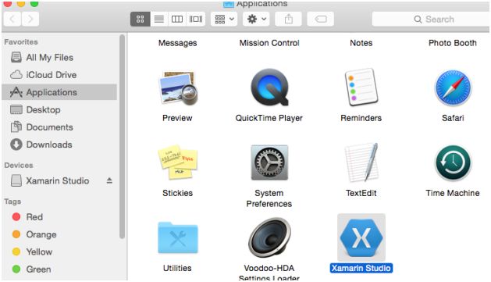This screenshot has width=491, height=282.
Task: Filter by the Red tag
Action: [x=59, y=217]
